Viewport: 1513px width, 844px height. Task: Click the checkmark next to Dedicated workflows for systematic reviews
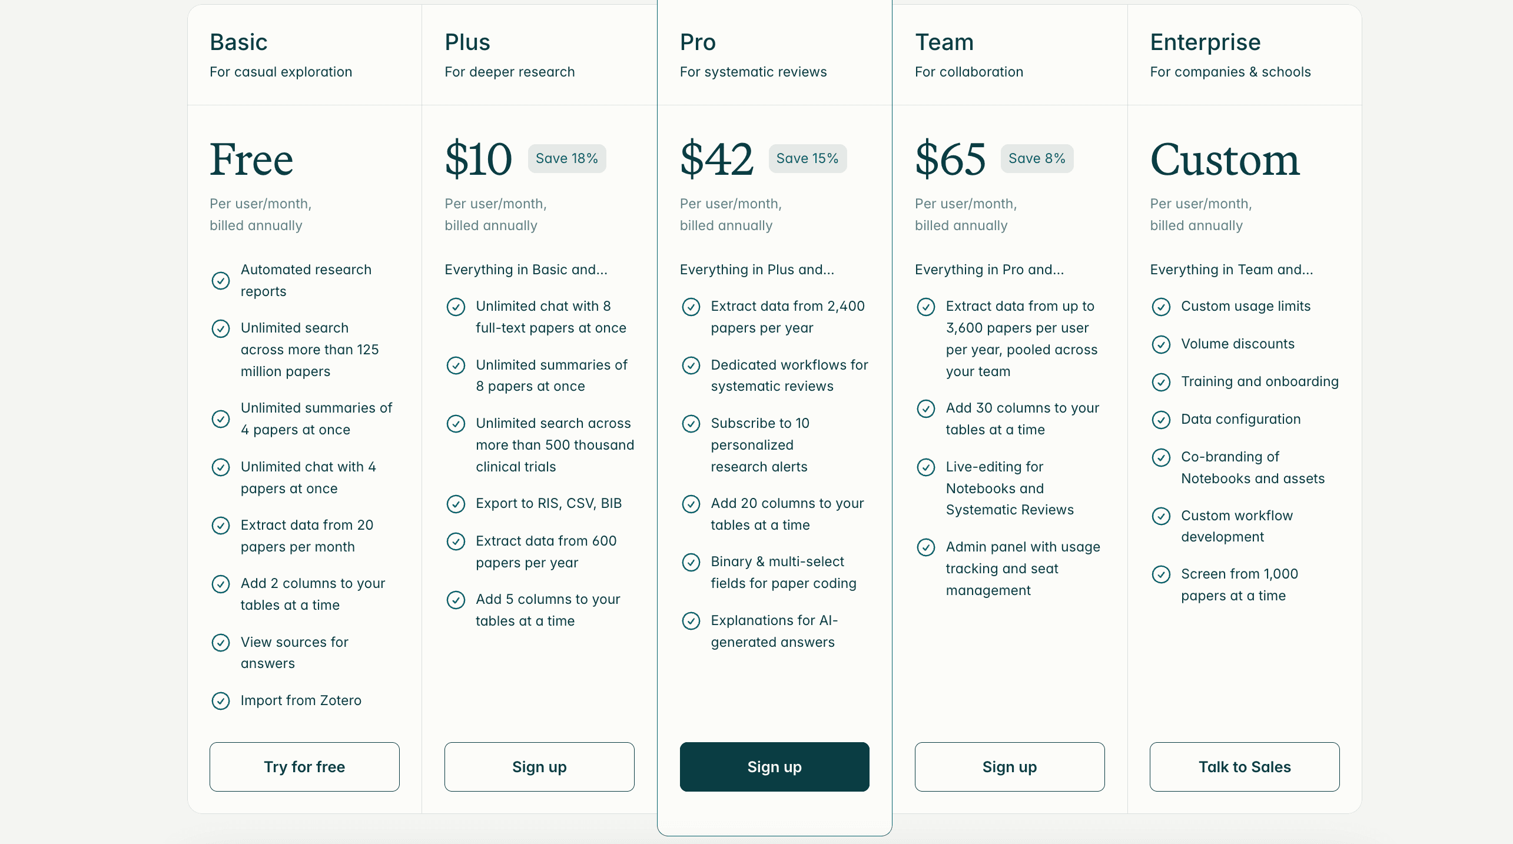coord(691,365)
